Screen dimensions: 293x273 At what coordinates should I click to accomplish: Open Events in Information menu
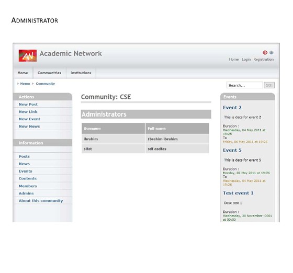26,171
